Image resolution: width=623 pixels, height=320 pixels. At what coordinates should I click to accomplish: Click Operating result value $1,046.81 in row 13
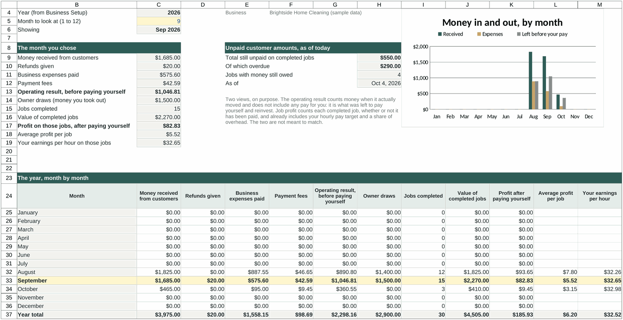pyautogui.click(x=159, y=92)
